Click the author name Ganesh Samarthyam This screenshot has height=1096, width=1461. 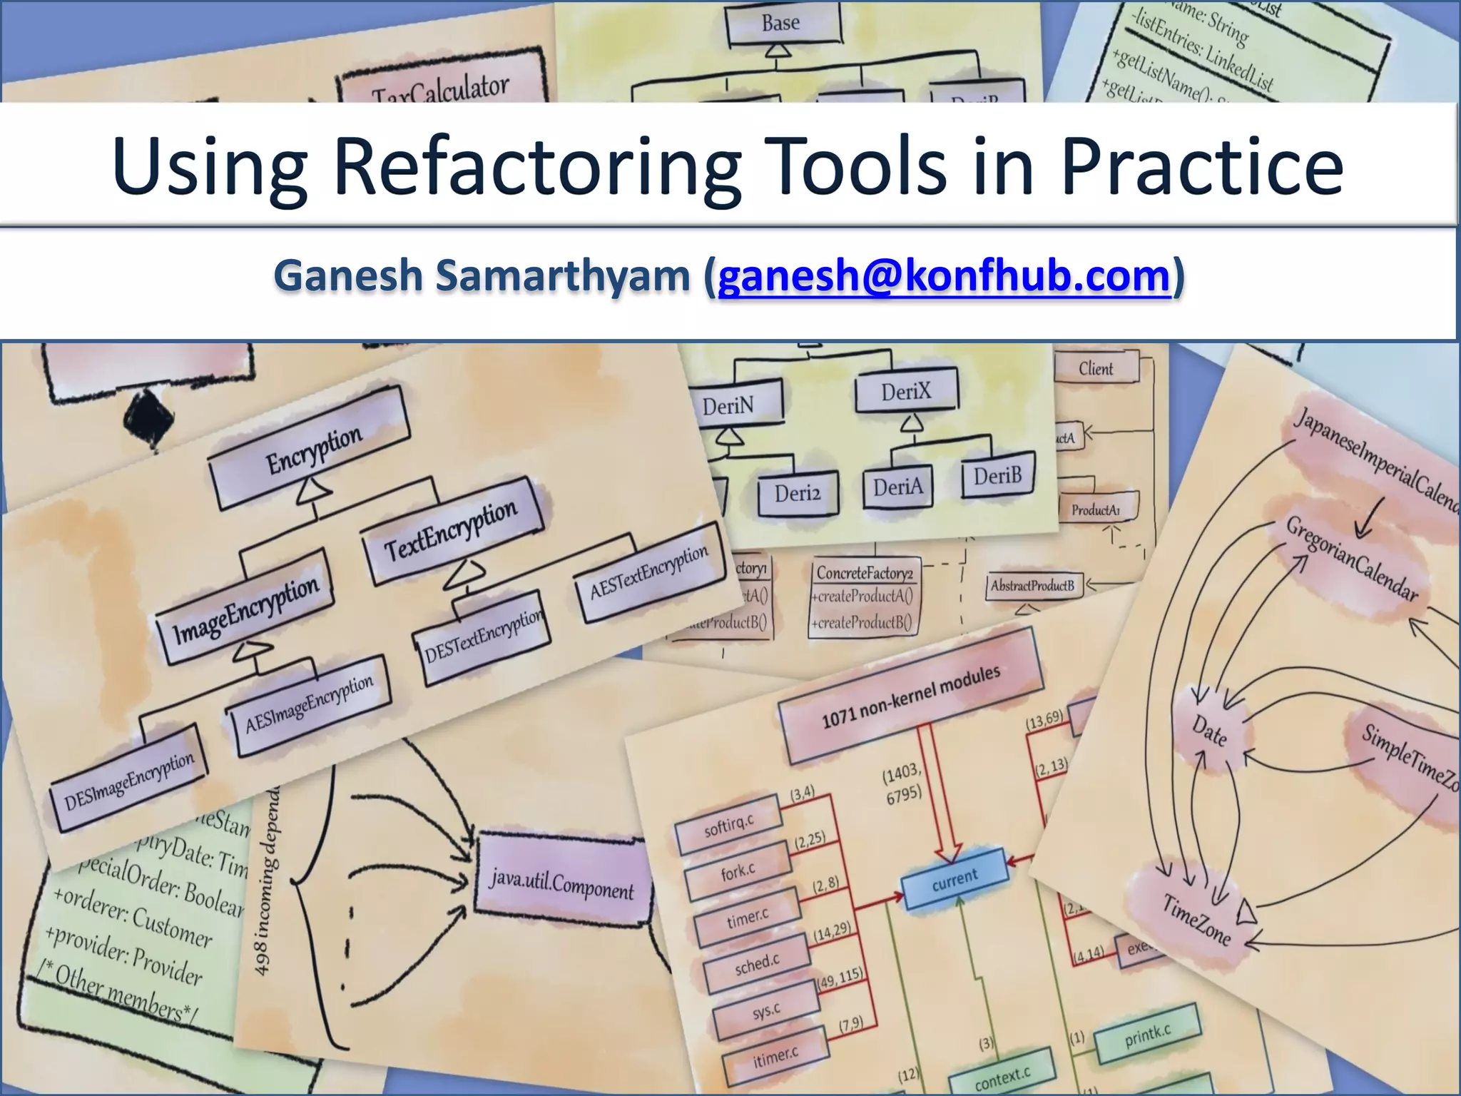pos(482,277)
